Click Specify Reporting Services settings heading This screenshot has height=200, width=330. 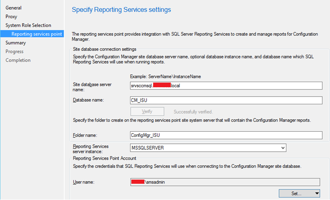[121, 10]
